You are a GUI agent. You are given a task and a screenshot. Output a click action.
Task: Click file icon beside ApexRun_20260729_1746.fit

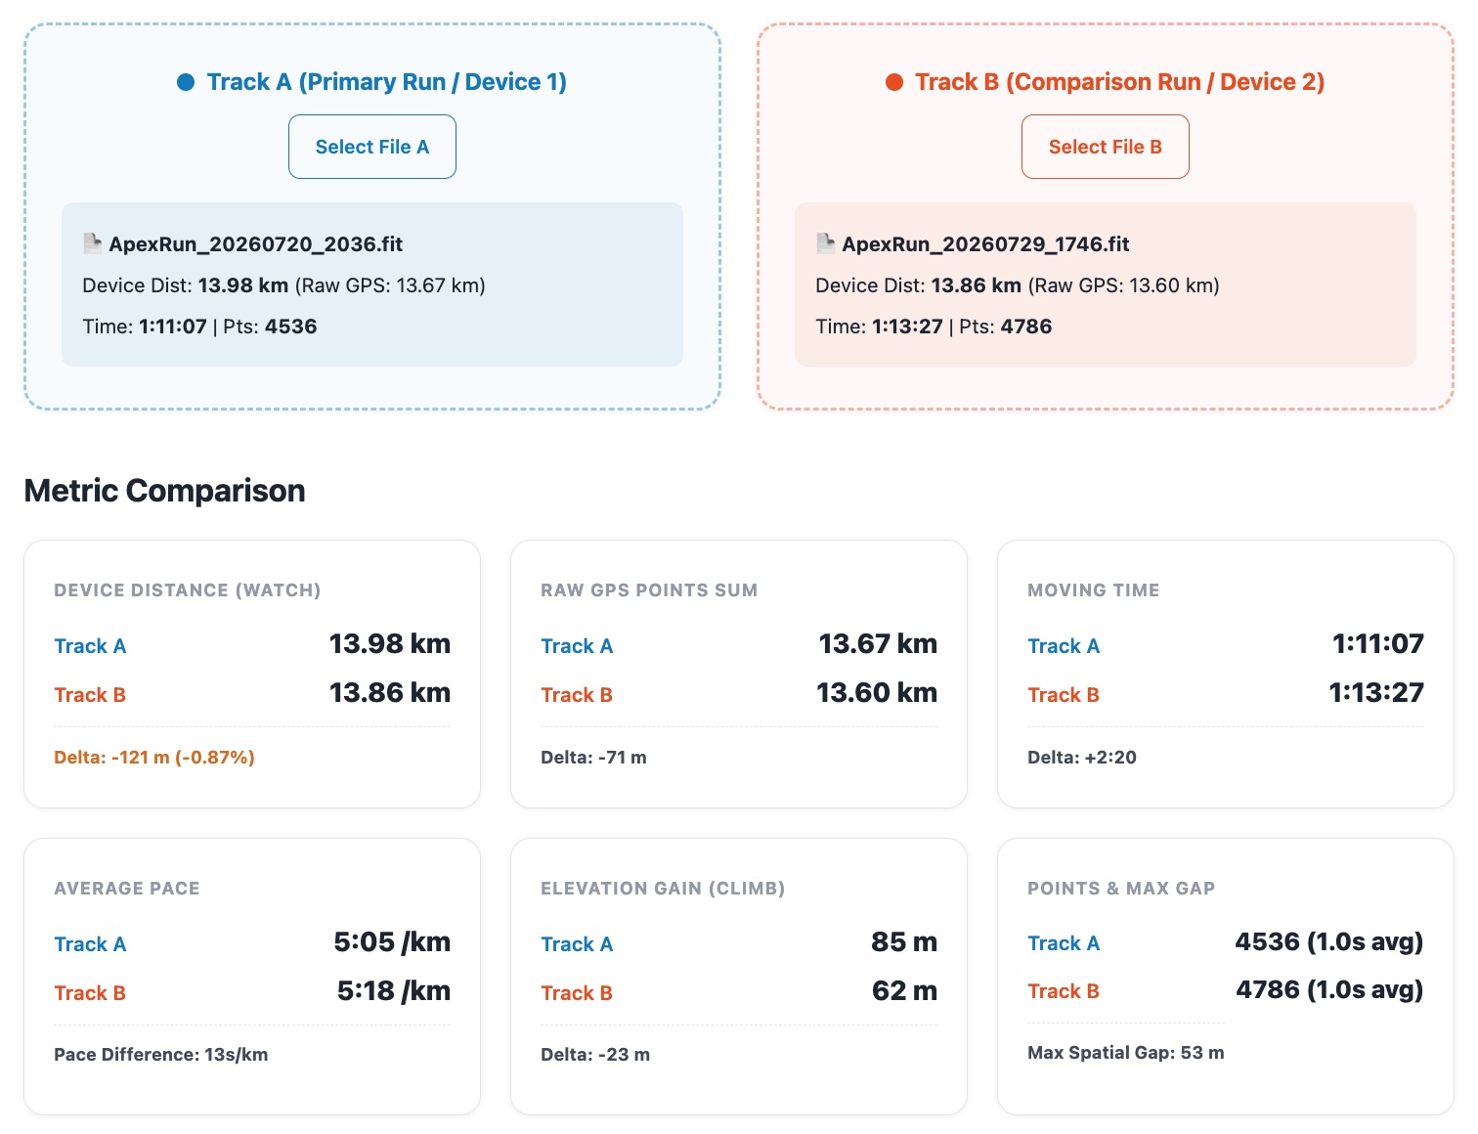[825, 243]
